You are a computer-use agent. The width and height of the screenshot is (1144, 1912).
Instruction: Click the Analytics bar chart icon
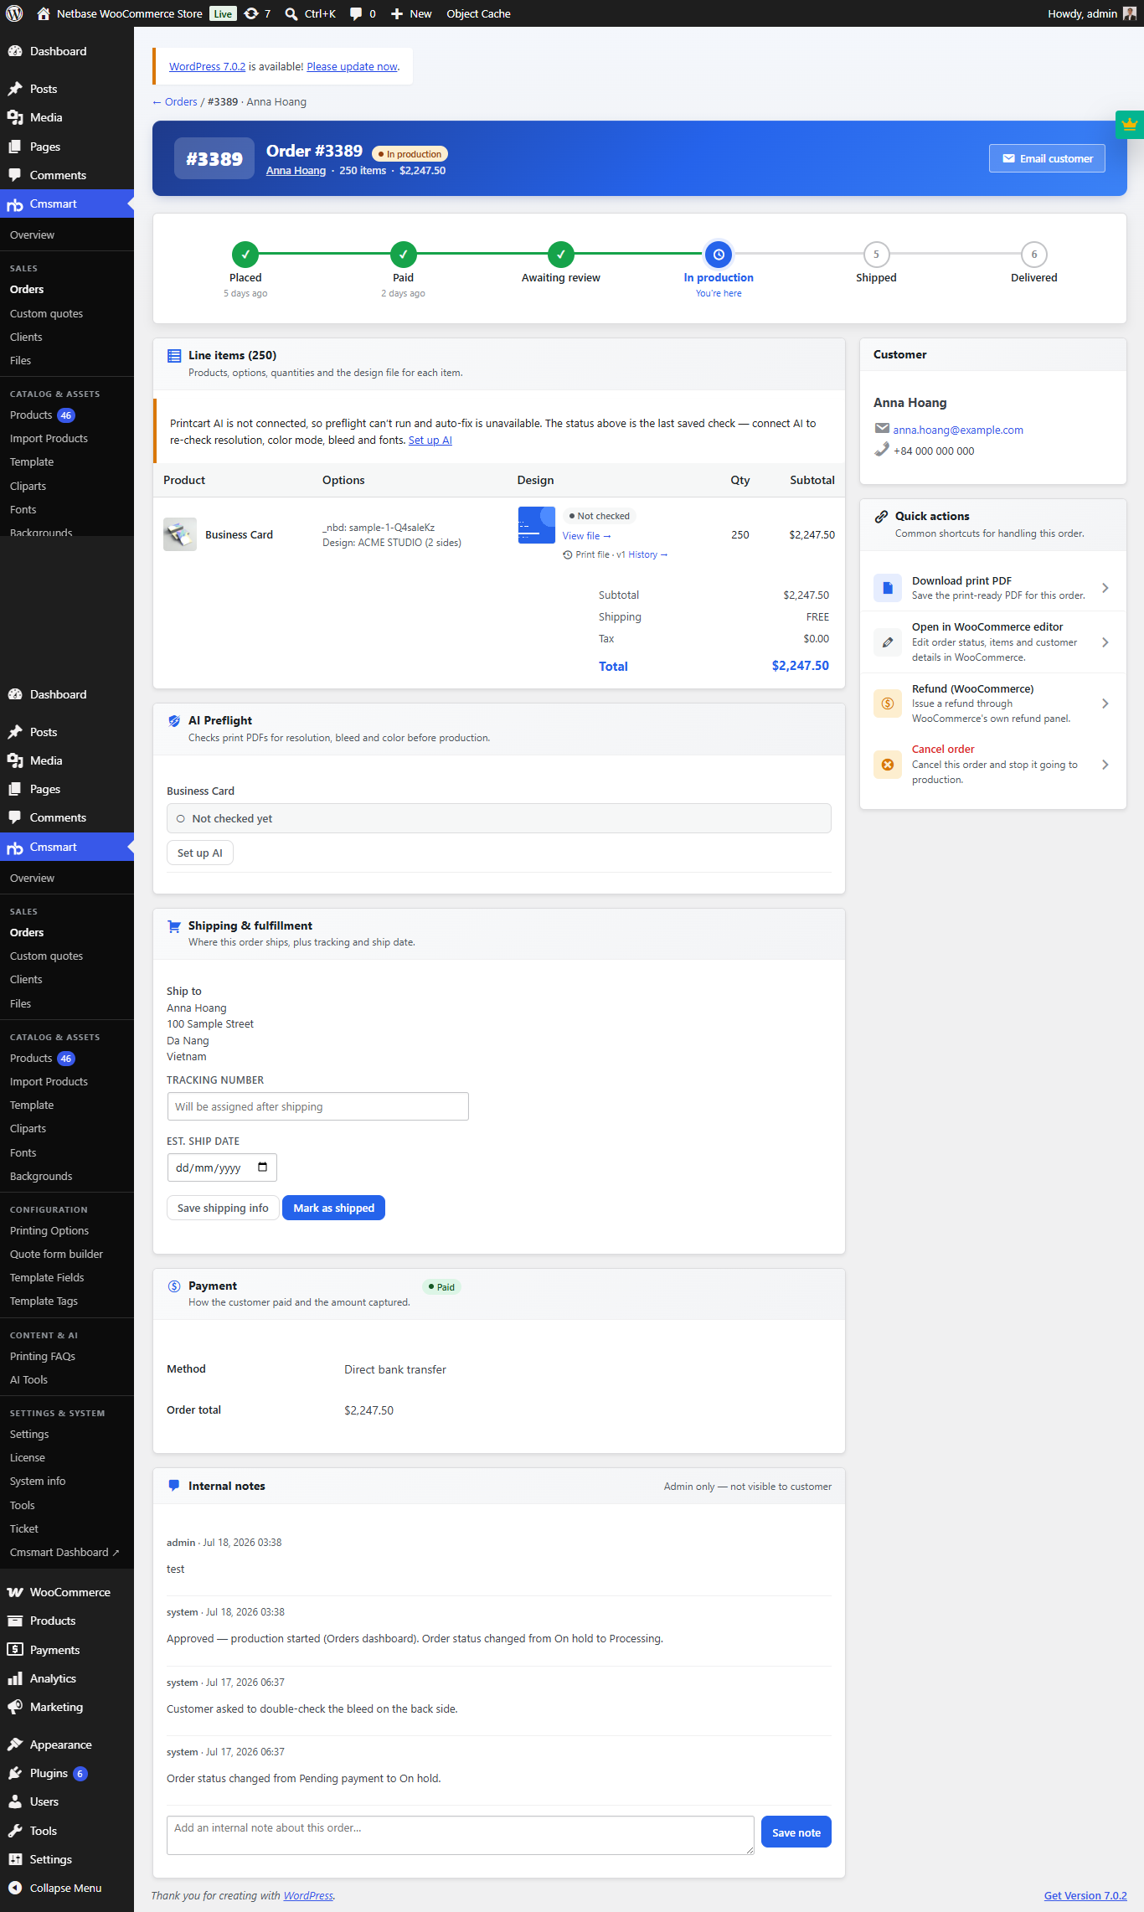15,1678
